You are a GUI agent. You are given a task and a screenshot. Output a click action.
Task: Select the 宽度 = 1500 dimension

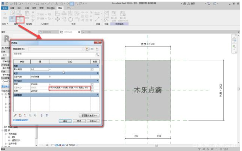tap(148, 44)
